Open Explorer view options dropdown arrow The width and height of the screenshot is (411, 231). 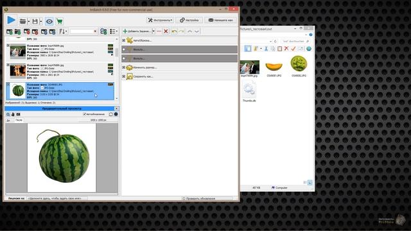click(261, 49)
